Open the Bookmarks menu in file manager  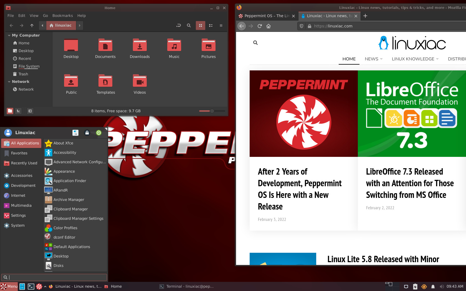coord(63,16)
